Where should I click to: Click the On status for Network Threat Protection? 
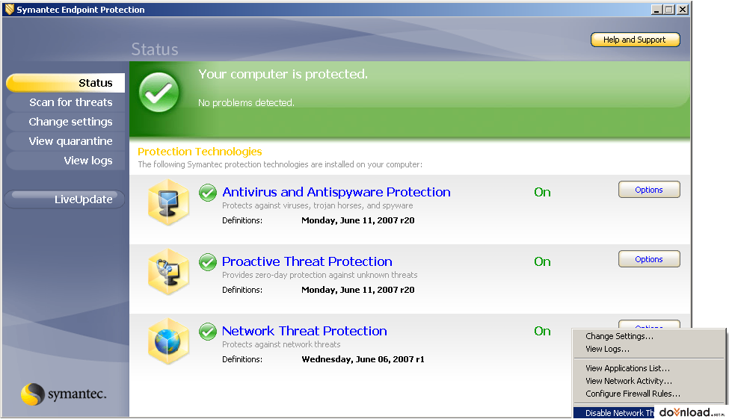point(542,331)
